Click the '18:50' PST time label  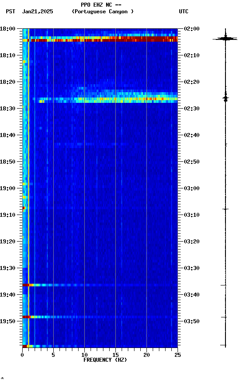[8, 162]
